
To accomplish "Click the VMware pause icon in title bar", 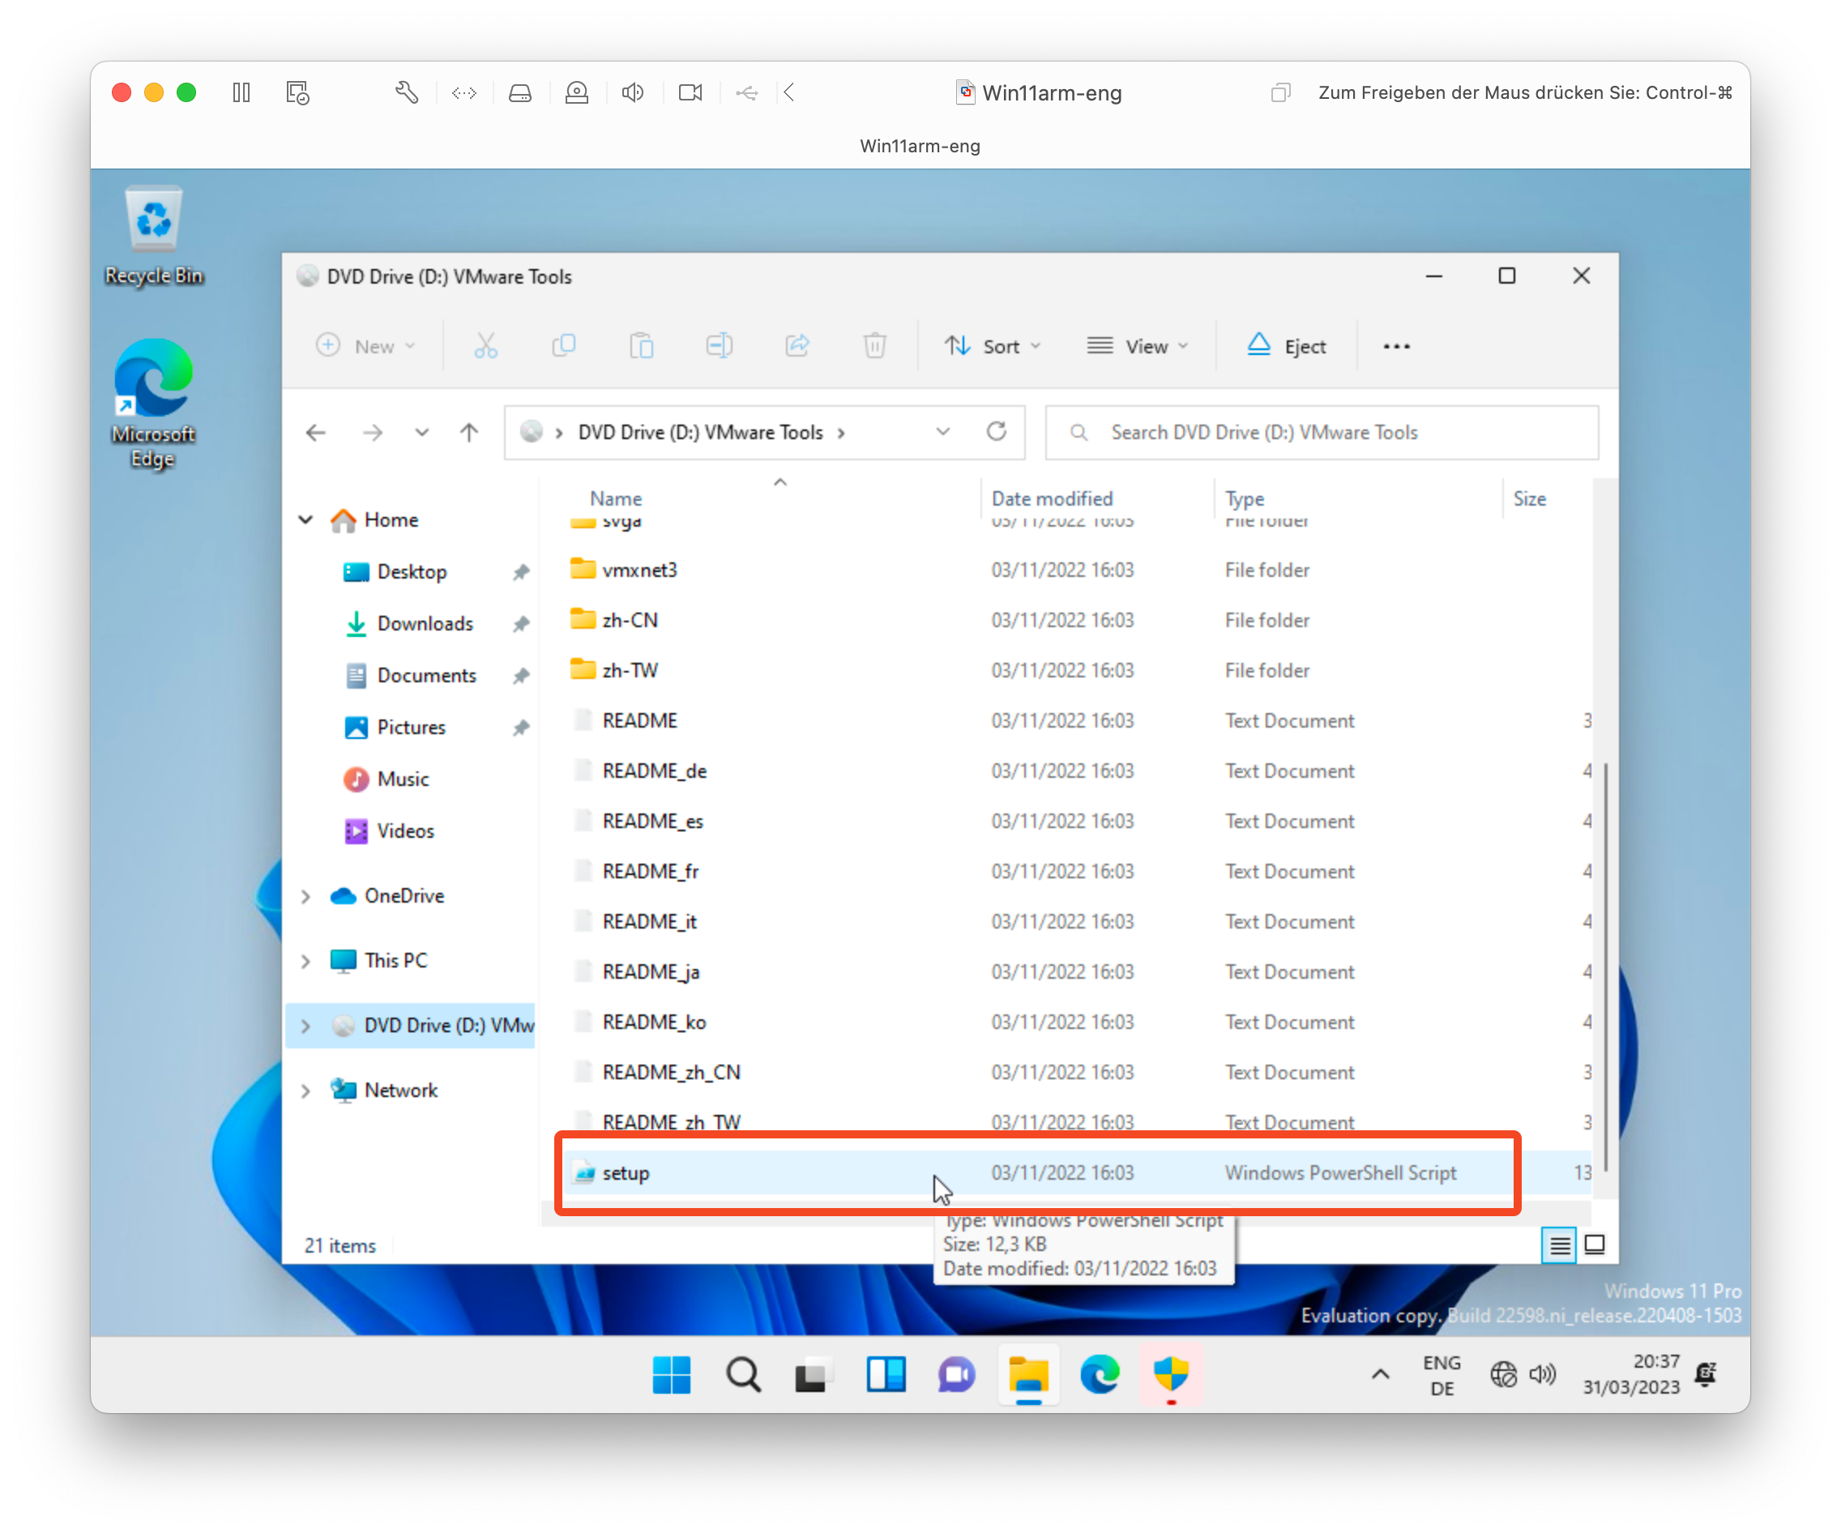I will [x=241, y=93].
